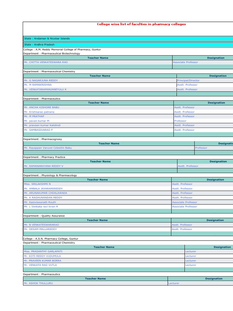Open teacher Mr. M RAMAKRISHNA
233x311 pixels.
pyautogui.click(x=38, y=85)
